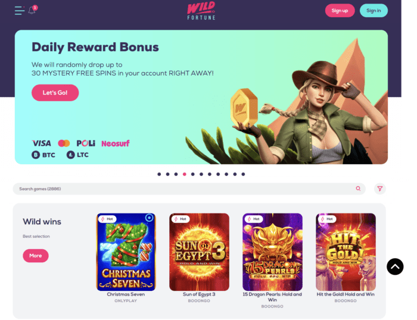Select the highlighted fourth carousel dot
This screenshot has height=320, width=417.
(184, 174)
